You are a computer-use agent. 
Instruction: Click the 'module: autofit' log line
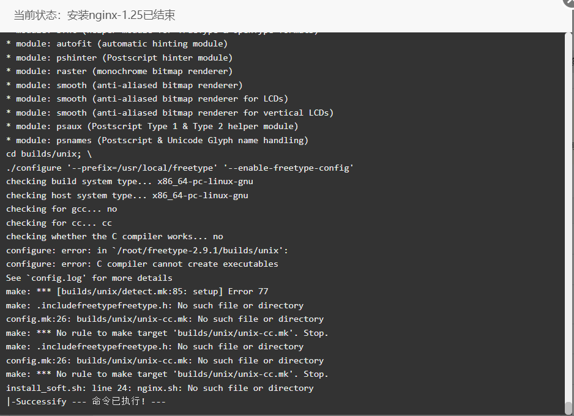point(117,44)
